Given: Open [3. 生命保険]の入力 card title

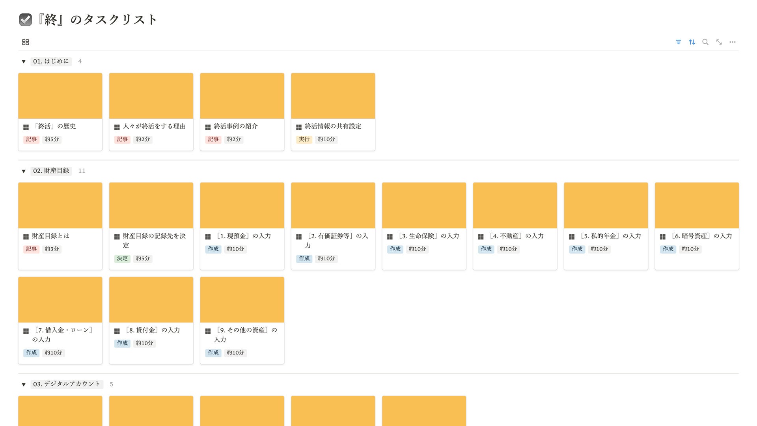Looking at the screenshot, I should coord(429,236).
